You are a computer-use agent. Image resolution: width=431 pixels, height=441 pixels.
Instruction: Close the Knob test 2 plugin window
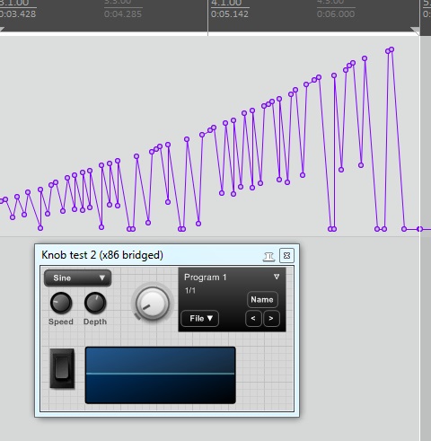point(286,255)
